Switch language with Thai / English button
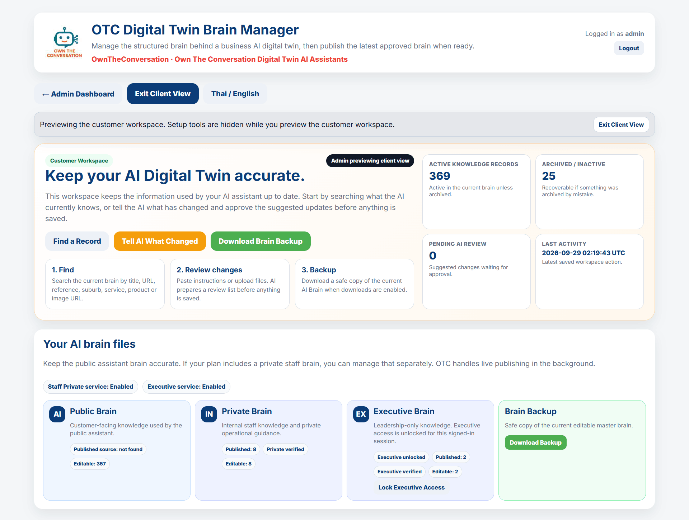 pos(235,94)
